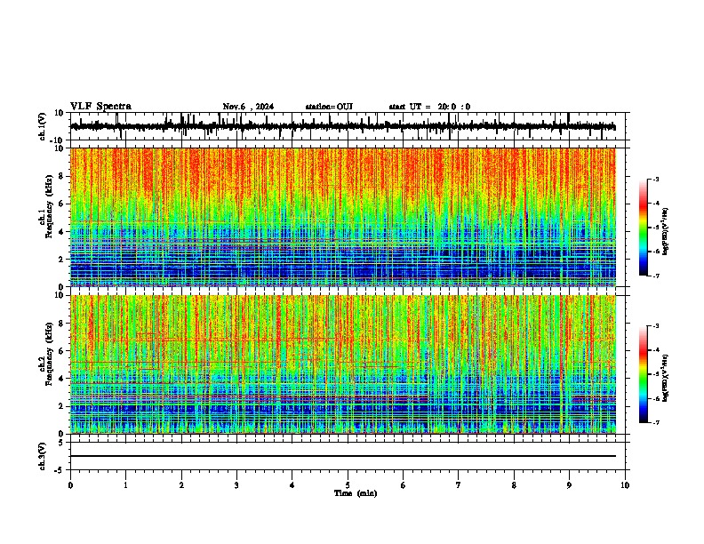The height and width of the screenshot is (544, 704).
Task: Click the '-3' label on ch.2 colorbar
Action: point(656,326)
